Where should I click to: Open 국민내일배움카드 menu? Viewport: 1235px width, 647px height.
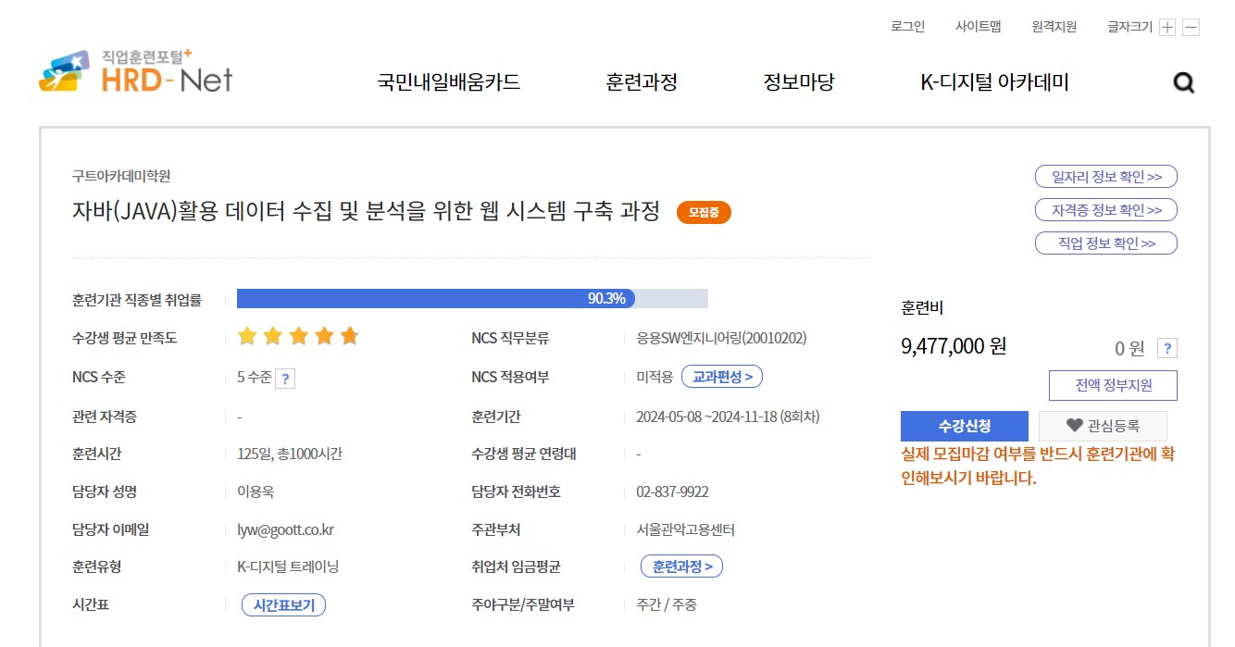449,82
